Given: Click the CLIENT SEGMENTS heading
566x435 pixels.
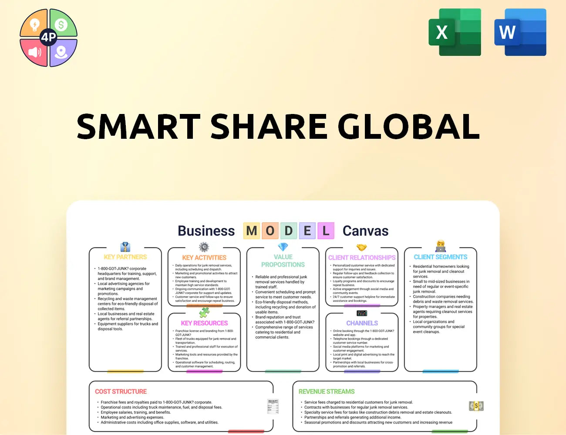Looking at the screenshot, I should [x=441, y=257].
